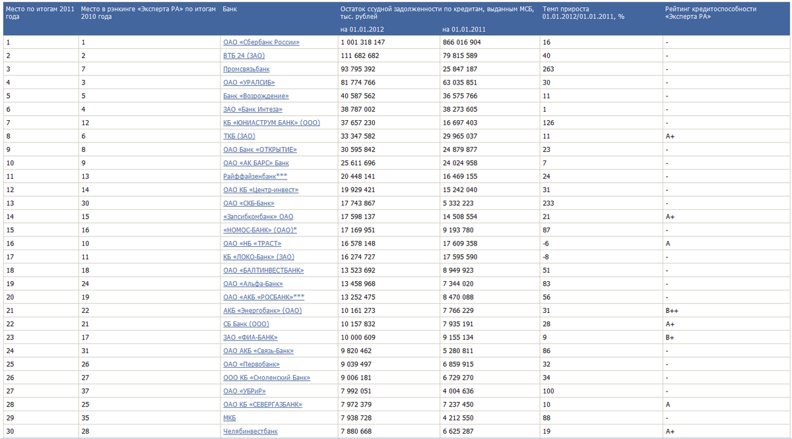The height and width of the screenshot is (439, 792).
Task: Select the ОАО «НБ «ТРАСТ» link
Action: pos(252,244)
